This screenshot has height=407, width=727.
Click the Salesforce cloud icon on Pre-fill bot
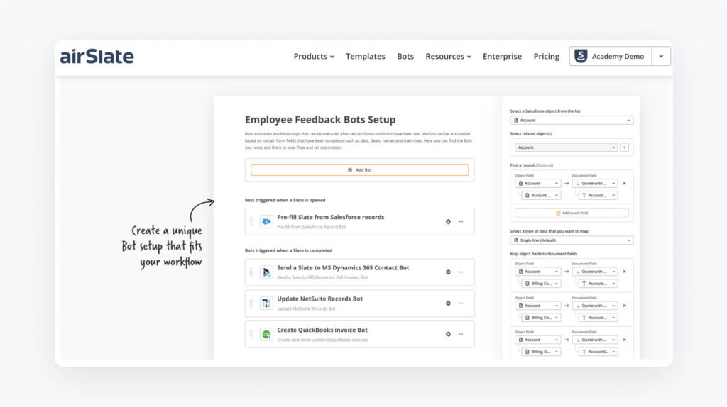[x=266, y=221]
